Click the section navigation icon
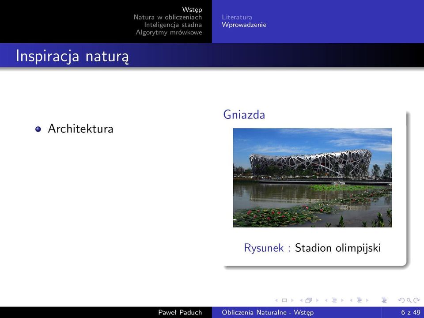The height and width of the screenshot is (318, 424). (359, 300)
